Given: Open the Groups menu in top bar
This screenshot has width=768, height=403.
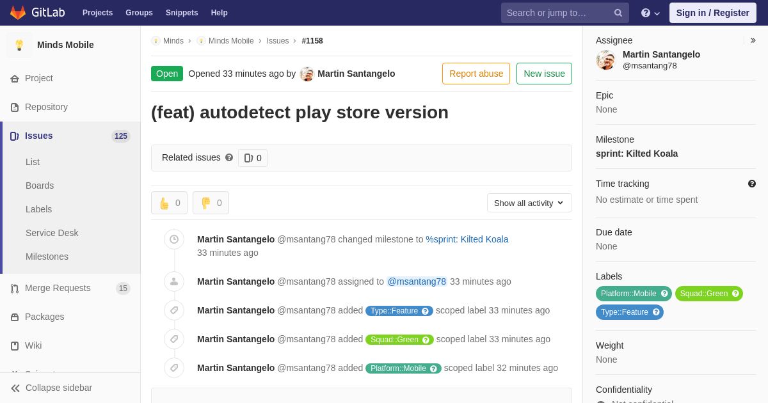Looking at the screenshot, I should pyautogui.click(x=139, y=13).
